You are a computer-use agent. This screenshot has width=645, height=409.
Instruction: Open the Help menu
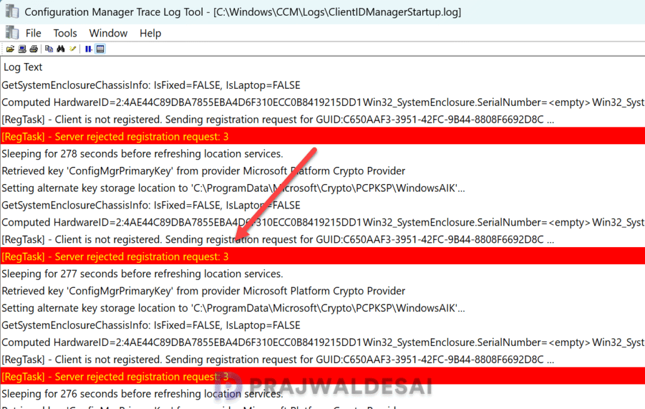click(x=150, y=33)
